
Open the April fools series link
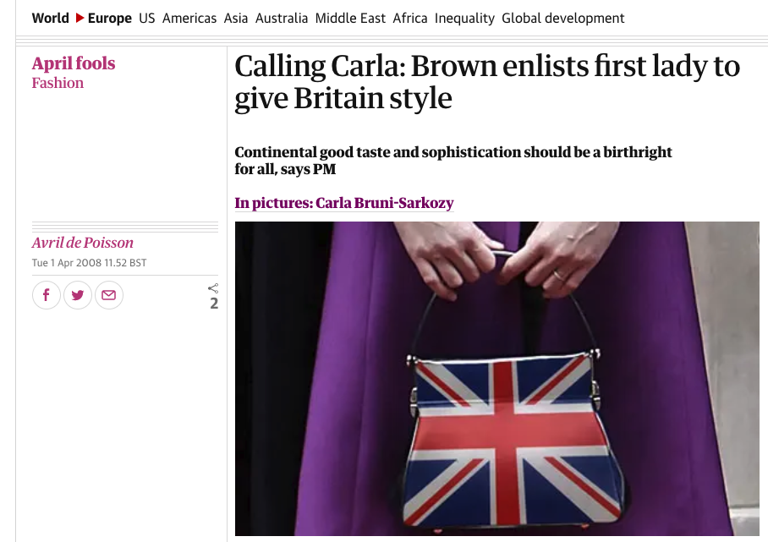click(x=74, y=63)
